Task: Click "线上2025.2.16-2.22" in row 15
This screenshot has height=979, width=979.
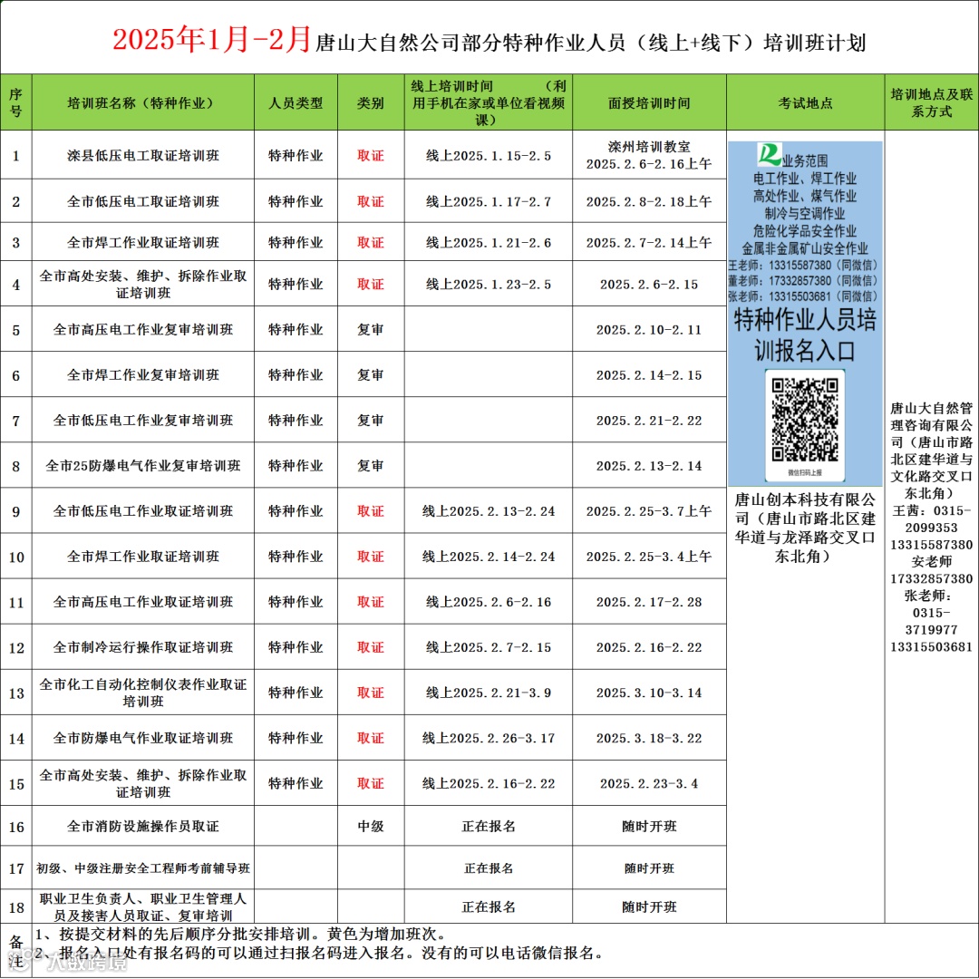Action: (489, 783)
